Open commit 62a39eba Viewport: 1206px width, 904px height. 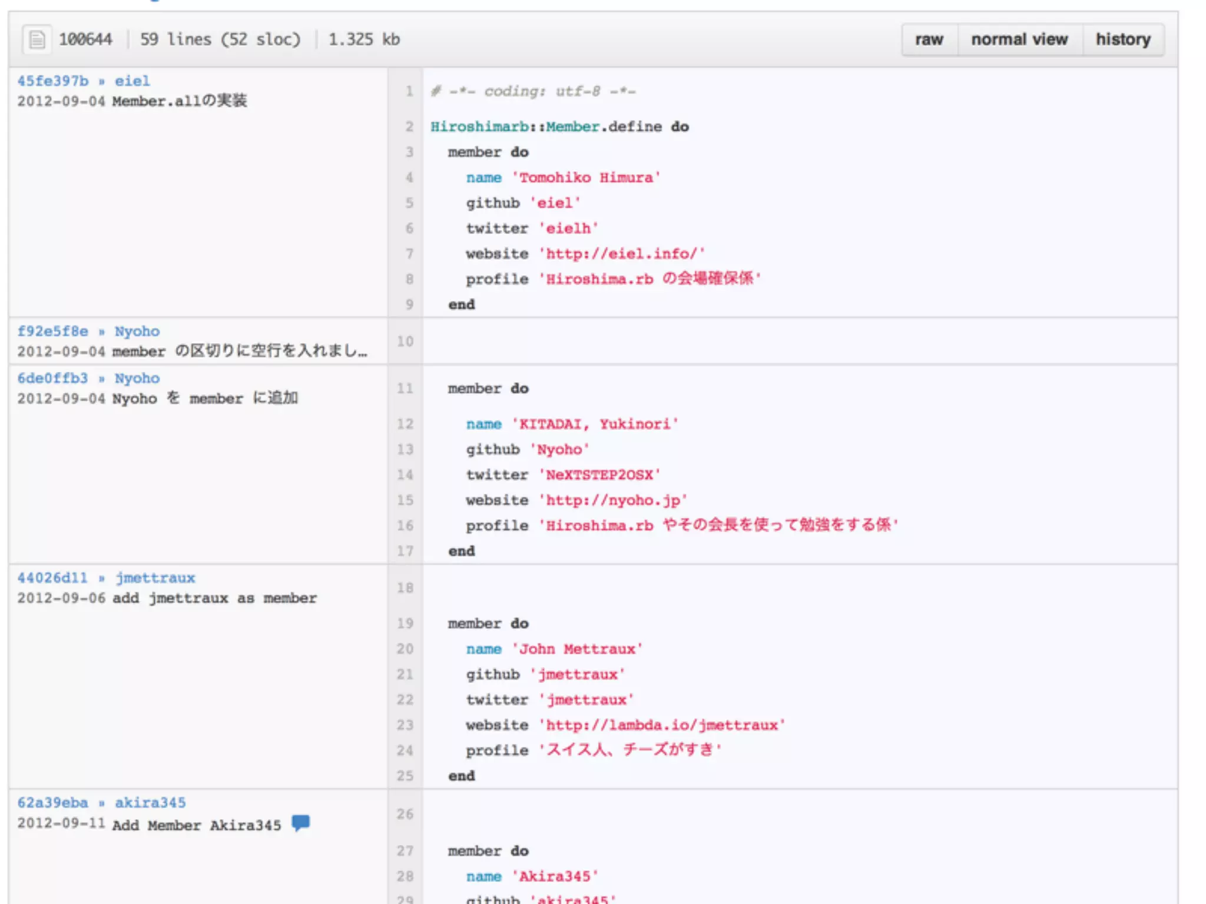click(52, 803)
